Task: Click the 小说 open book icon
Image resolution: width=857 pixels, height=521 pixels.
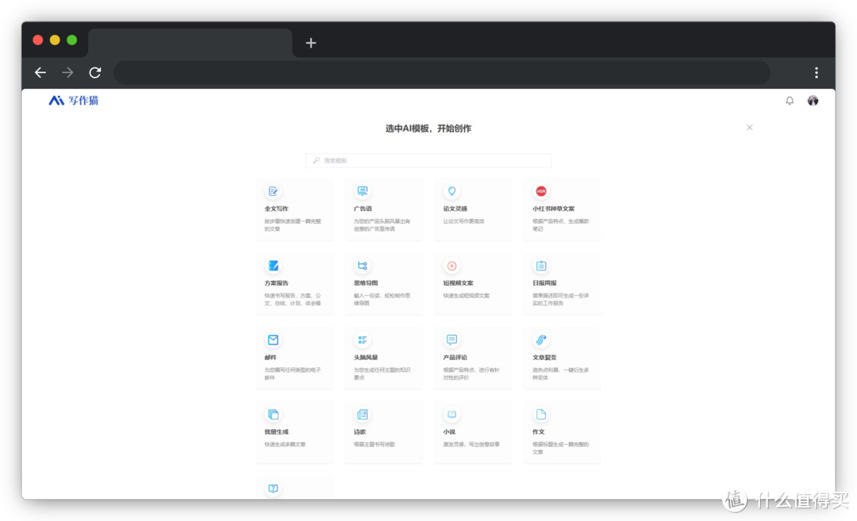Action: (452, 414)
